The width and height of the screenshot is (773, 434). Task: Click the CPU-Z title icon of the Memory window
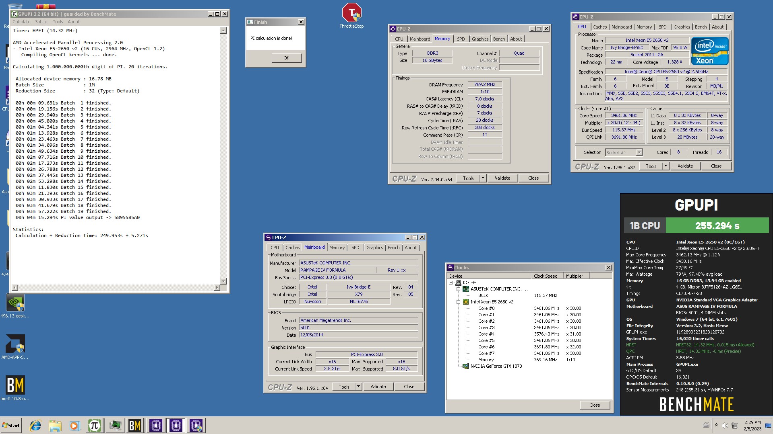(393, 29)
